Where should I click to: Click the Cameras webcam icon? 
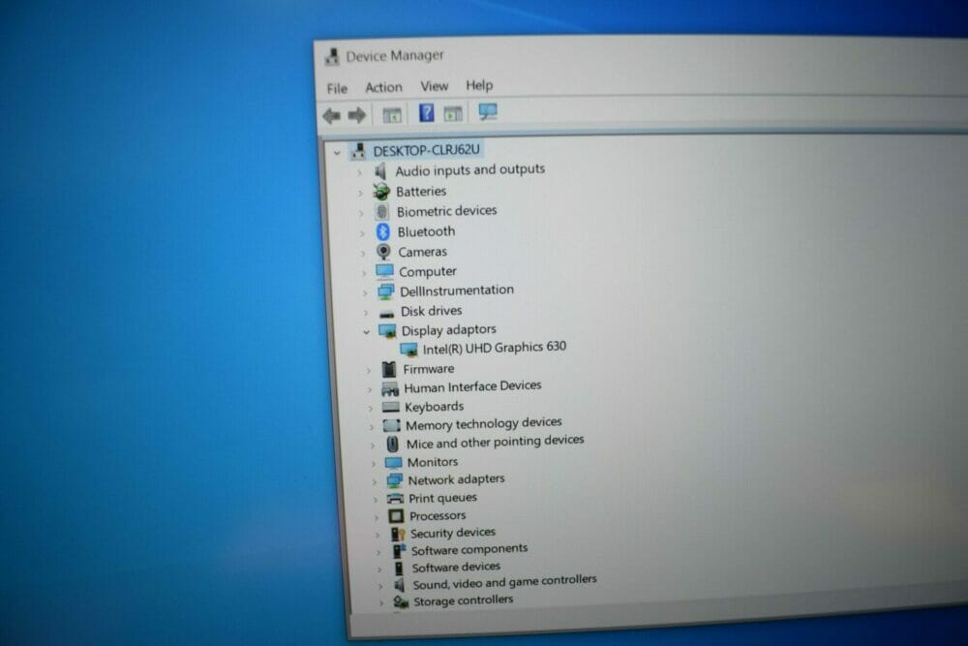click(x=383, y=252)
